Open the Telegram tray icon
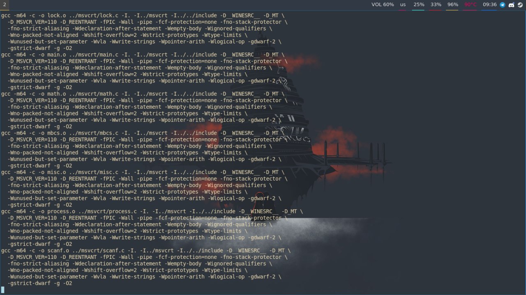The height and width of the screenshot is (295, 526). [x=503, y=5]
